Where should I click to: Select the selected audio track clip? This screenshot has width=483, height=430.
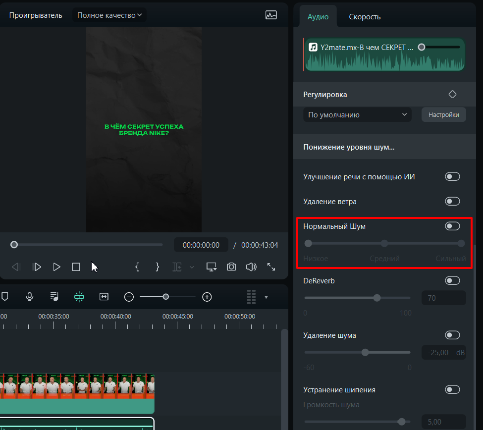(x=77, y=424)
